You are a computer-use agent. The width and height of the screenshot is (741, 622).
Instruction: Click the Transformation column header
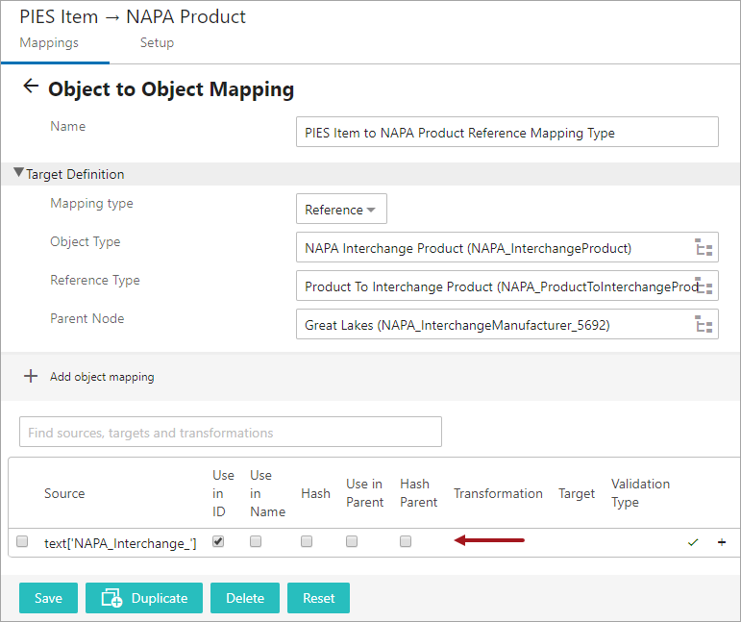pyautogui.click(x=498, y=493)
